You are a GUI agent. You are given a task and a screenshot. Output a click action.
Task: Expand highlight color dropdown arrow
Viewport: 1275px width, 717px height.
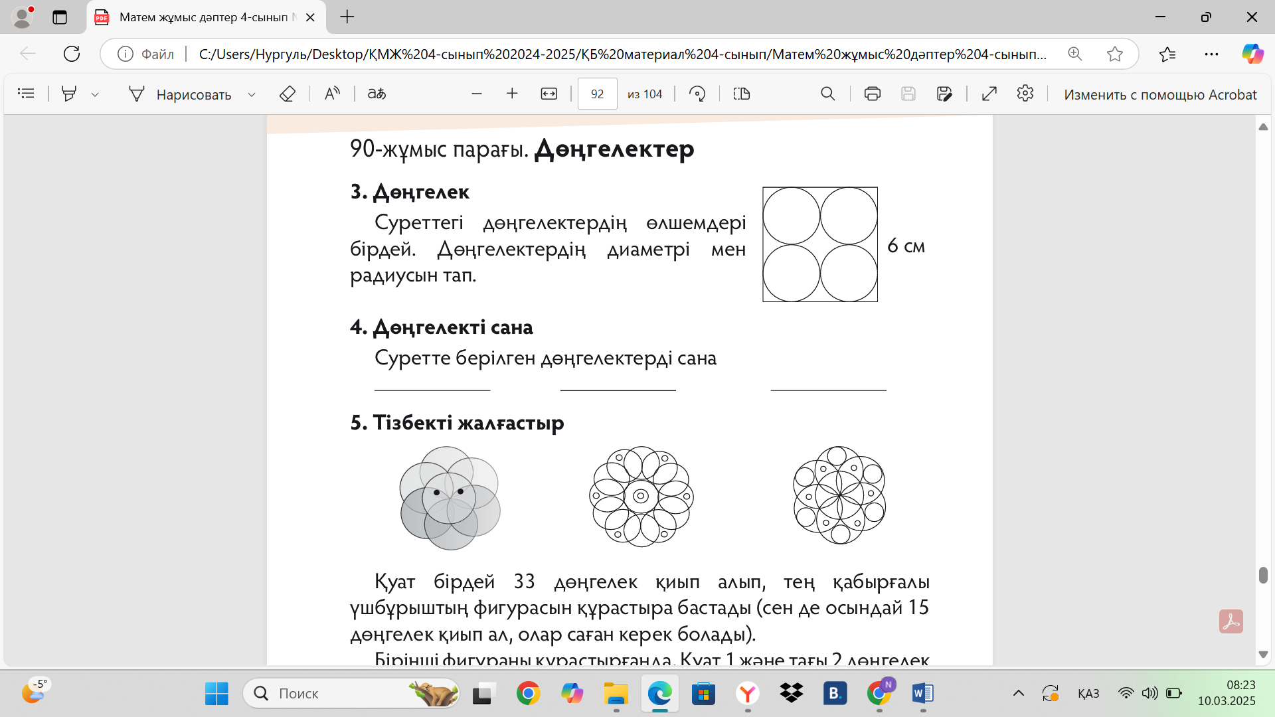point(95,94)
